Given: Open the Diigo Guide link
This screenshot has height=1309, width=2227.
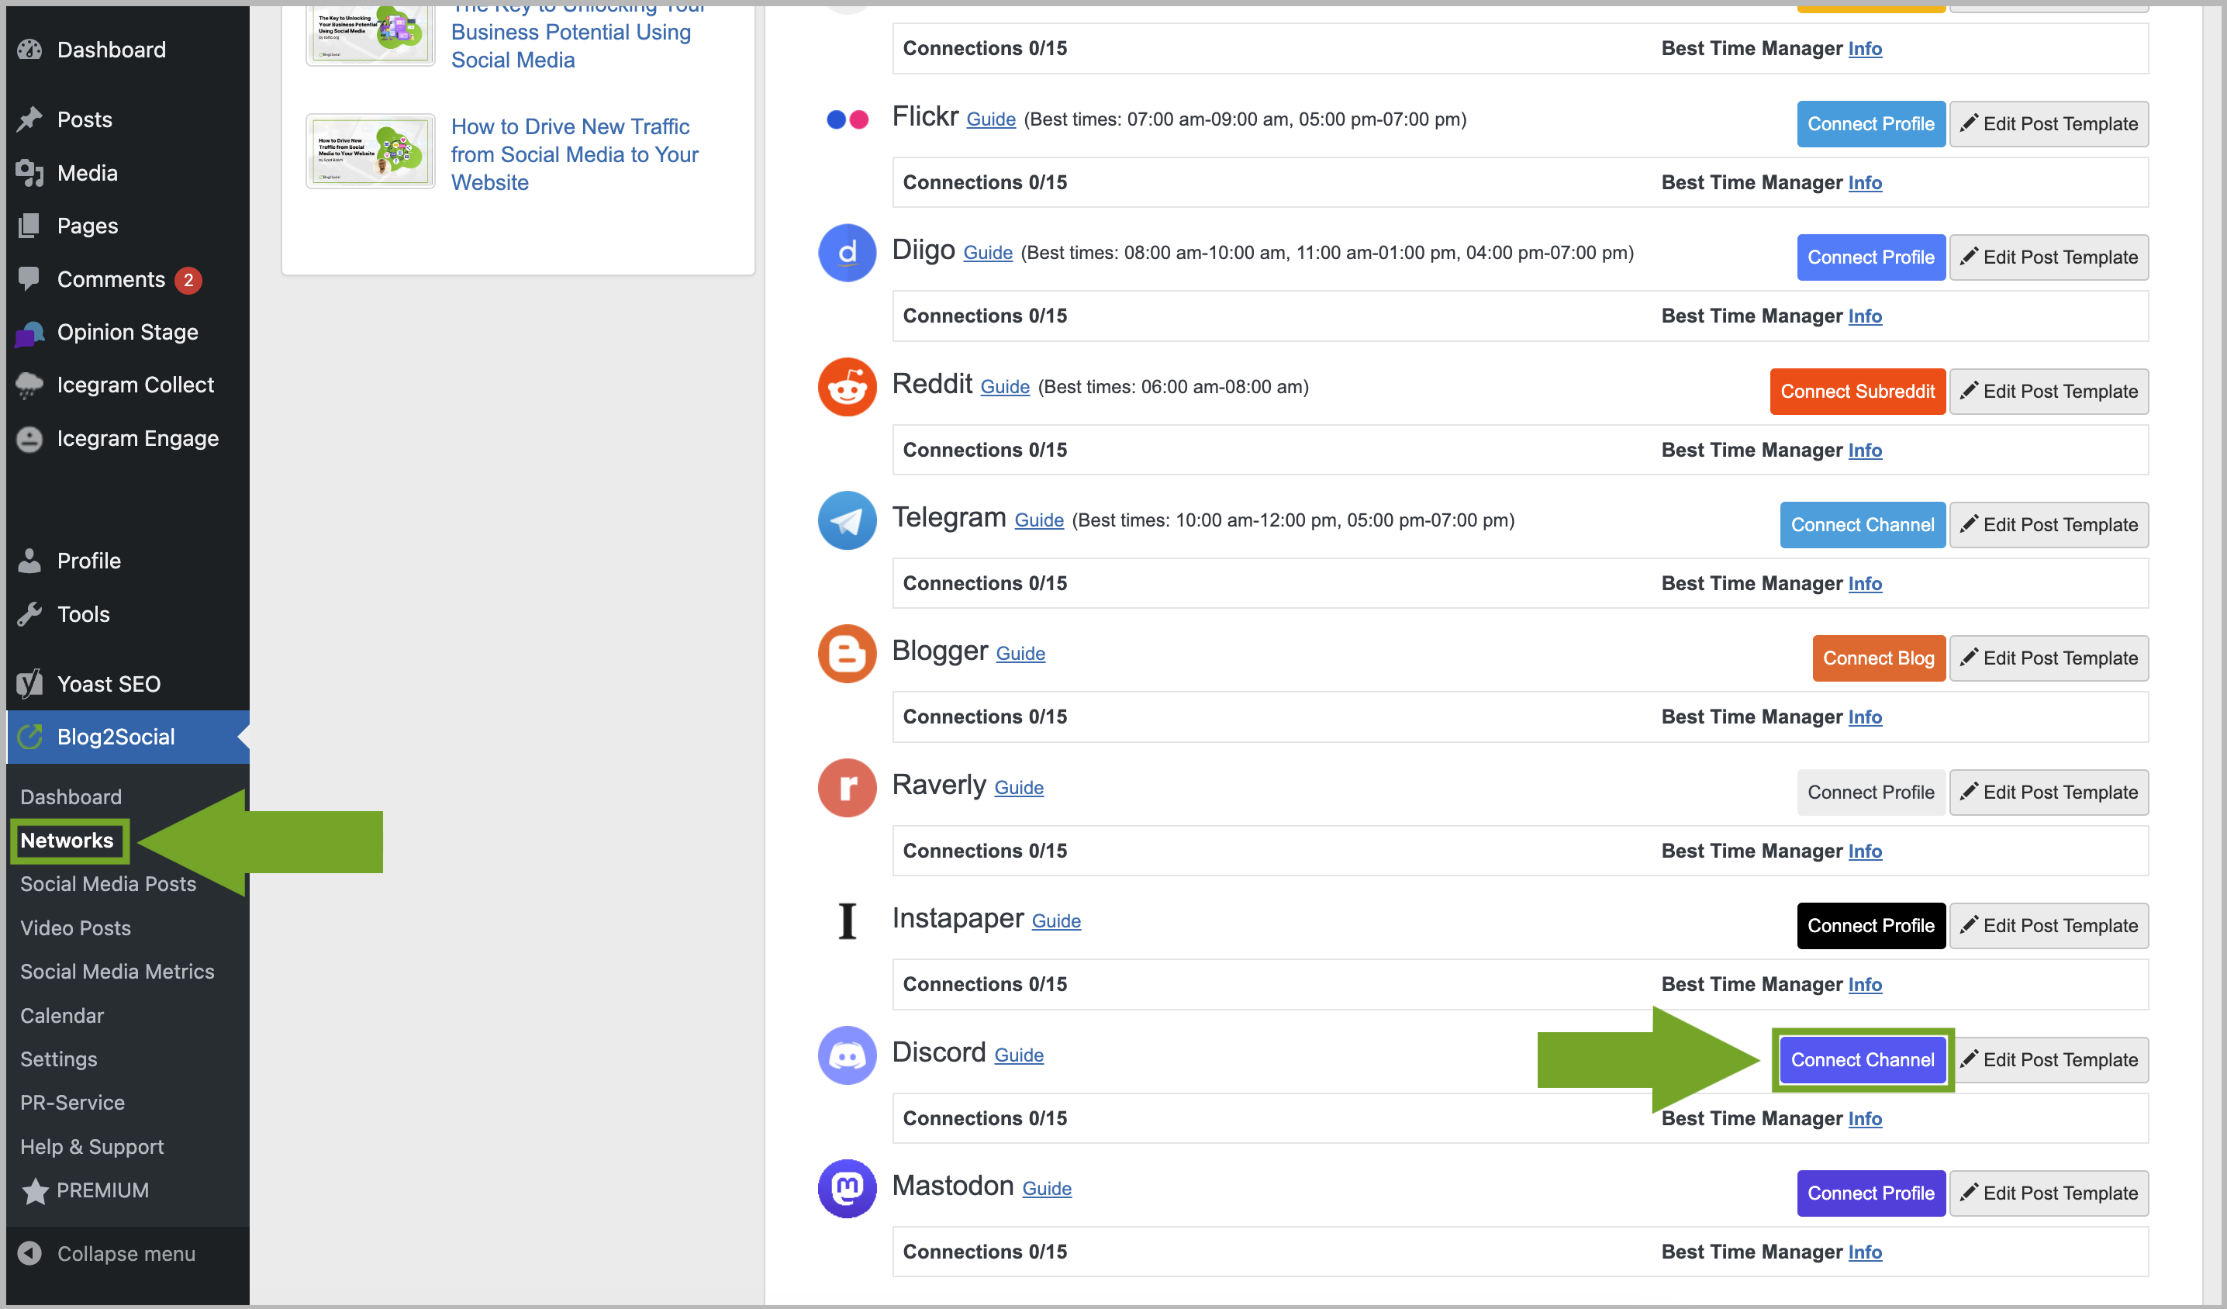Looking at the screenshot, I should pyautogui.click(x=987, y=253).
